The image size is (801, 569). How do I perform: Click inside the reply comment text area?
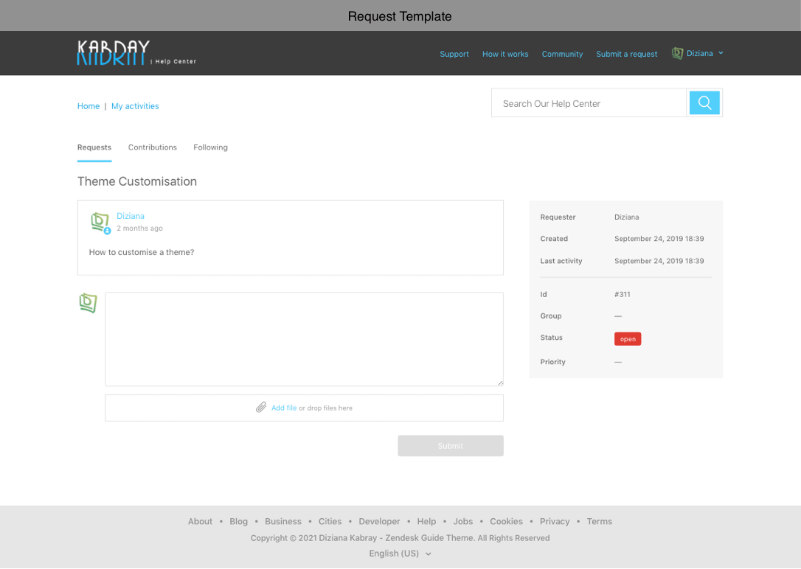(304, 338)
